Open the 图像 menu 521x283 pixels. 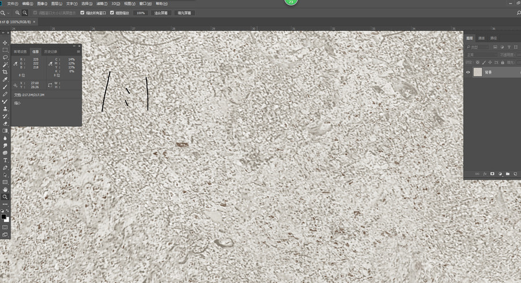click(x=42, y=3)
